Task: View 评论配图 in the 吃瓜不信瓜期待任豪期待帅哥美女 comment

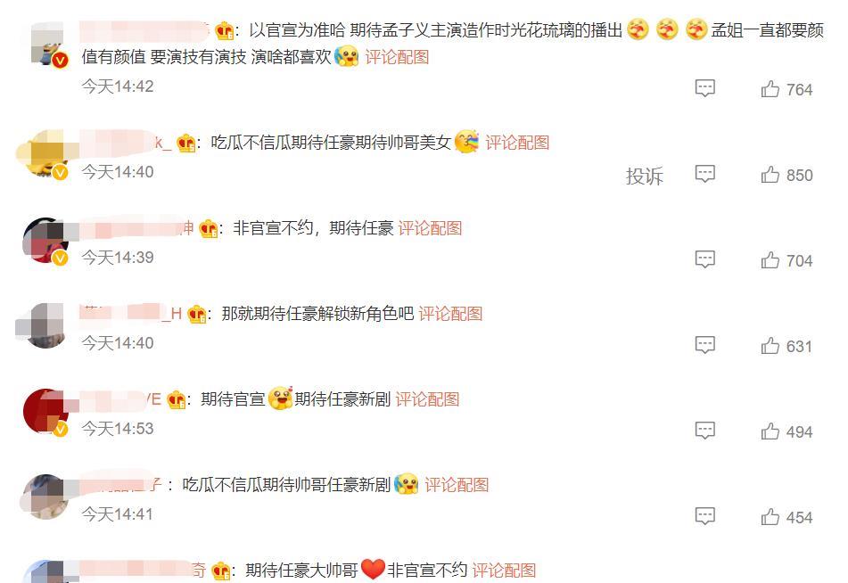Action: click(517, 143)
